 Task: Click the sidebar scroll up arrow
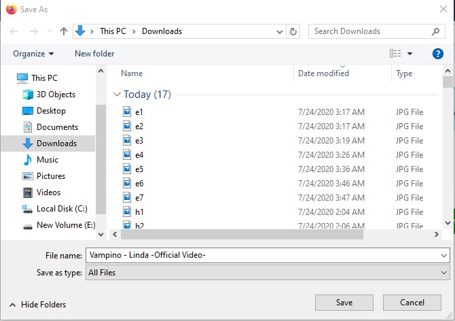tap(101, 71)
